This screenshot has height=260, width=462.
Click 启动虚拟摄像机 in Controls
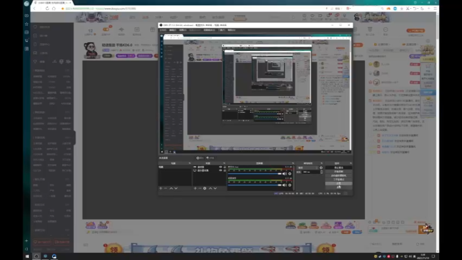[338, 176]
